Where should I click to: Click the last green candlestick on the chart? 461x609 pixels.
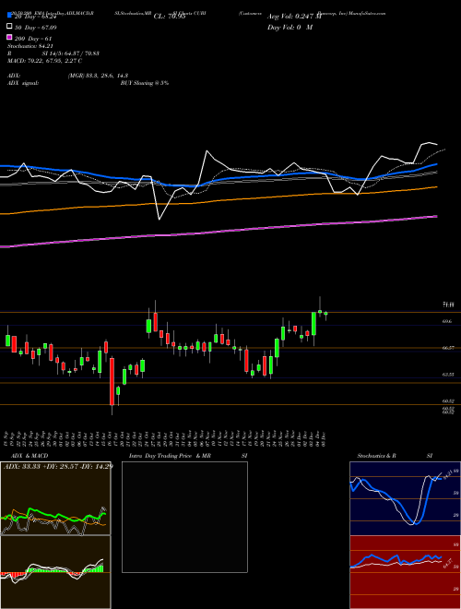(326, 314)
